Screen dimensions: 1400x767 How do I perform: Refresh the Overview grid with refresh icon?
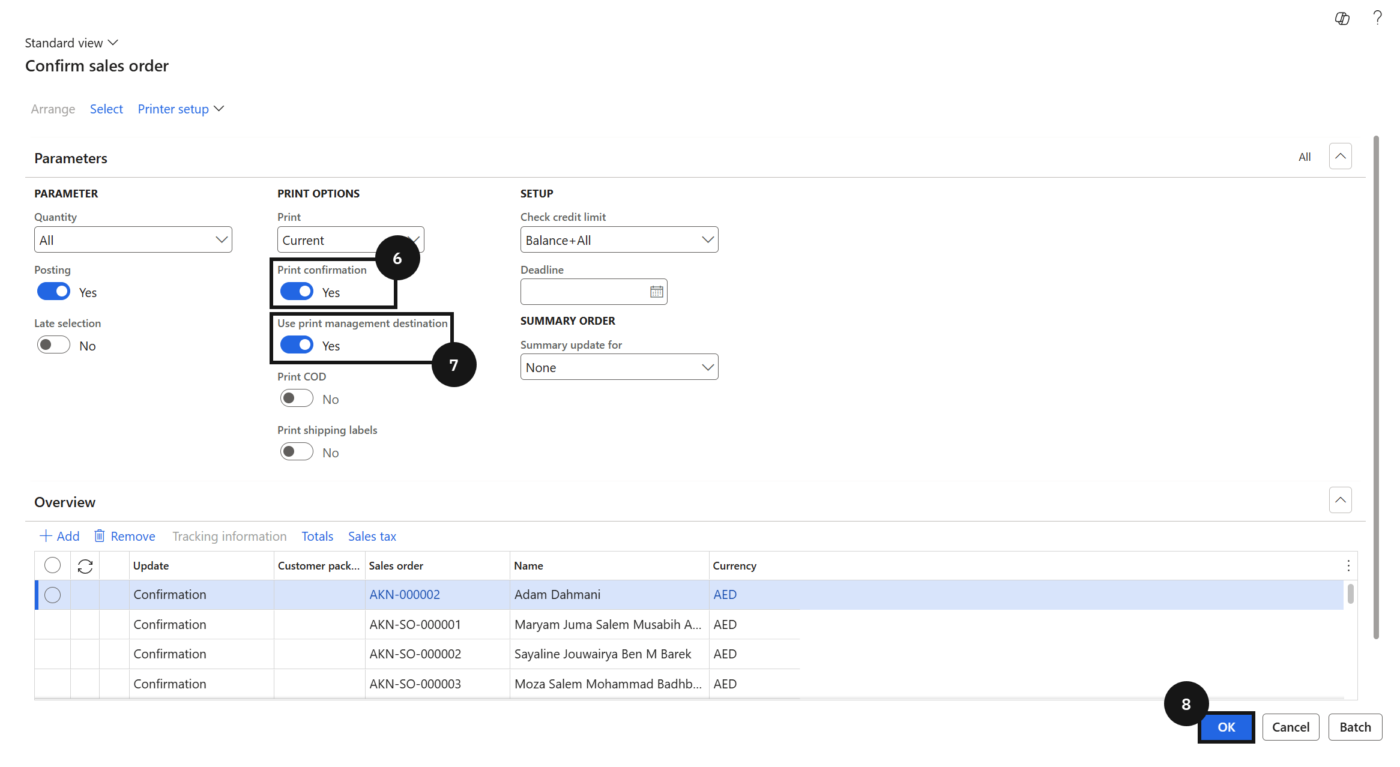pos(85,566)
